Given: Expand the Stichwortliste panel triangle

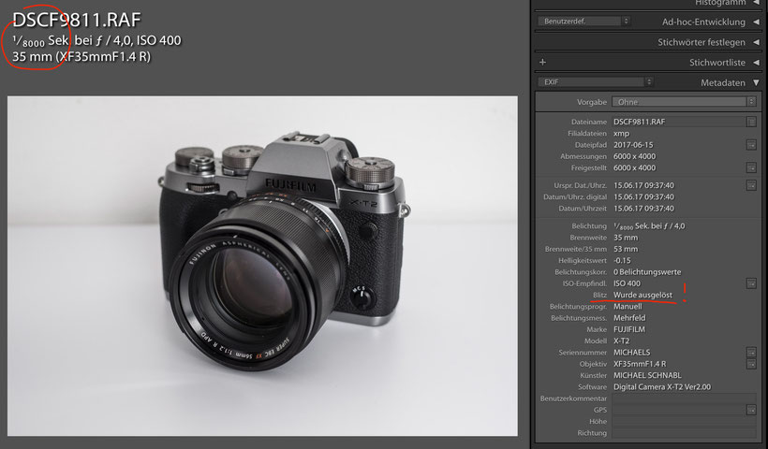Looking at the screenshot, I should (x=756, y=63).
